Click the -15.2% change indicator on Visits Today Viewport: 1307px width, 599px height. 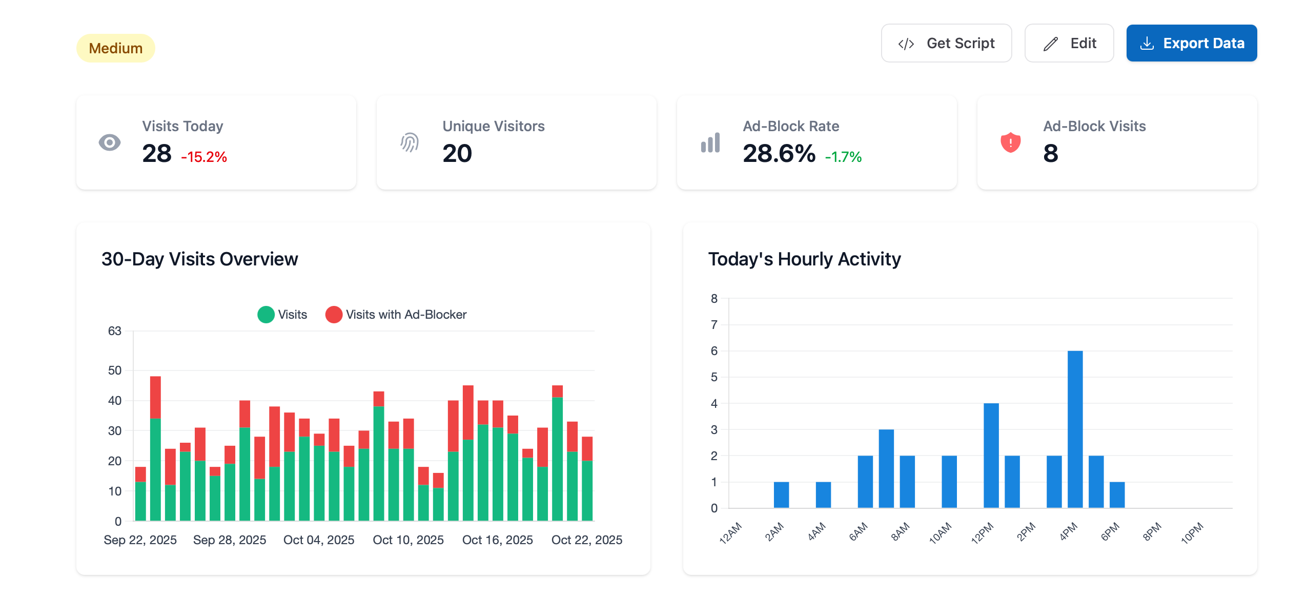(204, 158)
